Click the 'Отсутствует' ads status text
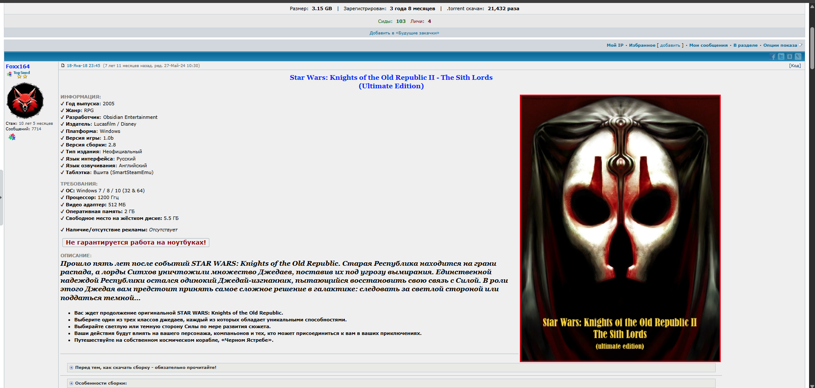The width and height of the screenshot is (815, 388). pos(163,230)
